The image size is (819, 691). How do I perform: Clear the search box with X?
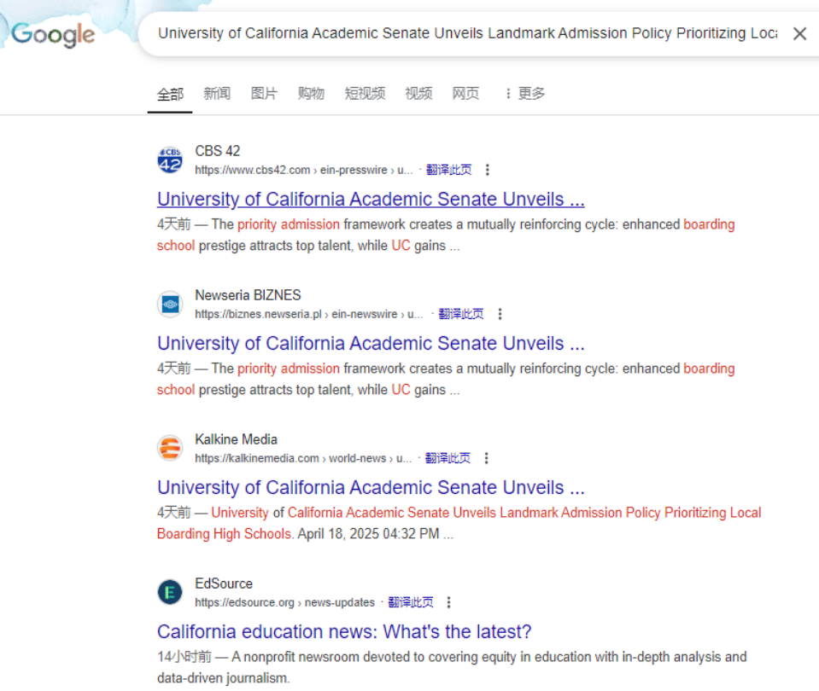coord(799,34)
